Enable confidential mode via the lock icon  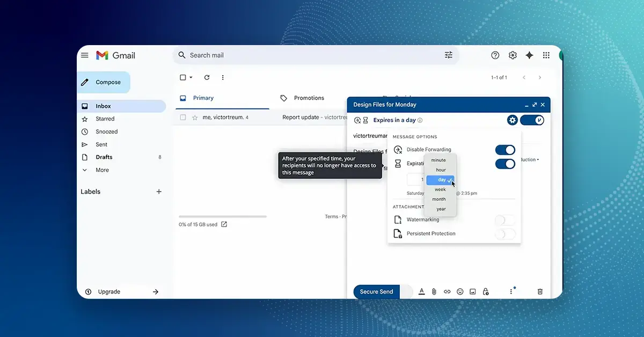point(486,291)
